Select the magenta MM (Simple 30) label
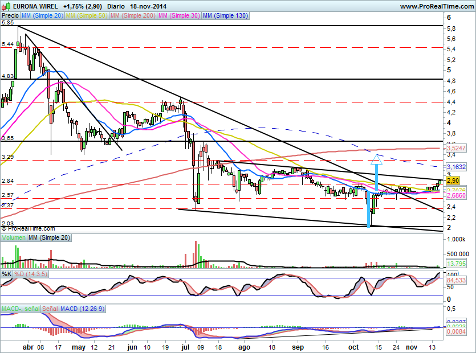Viewport: 476px width, 353px height. [178, 16]
